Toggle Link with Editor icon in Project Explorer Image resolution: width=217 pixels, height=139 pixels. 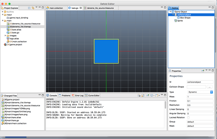click(33, 8)
